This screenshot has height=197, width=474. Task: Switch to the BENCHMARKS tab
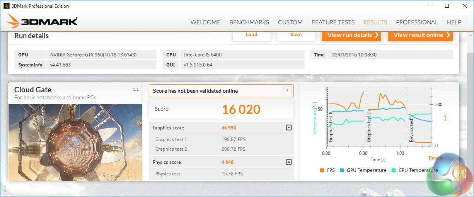pyautogui.click(x=249, y=22)
